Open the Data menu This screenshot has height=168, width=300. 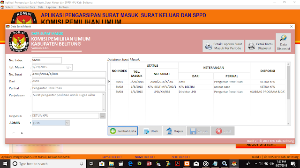pyautogui.click(x=40, y=7)
